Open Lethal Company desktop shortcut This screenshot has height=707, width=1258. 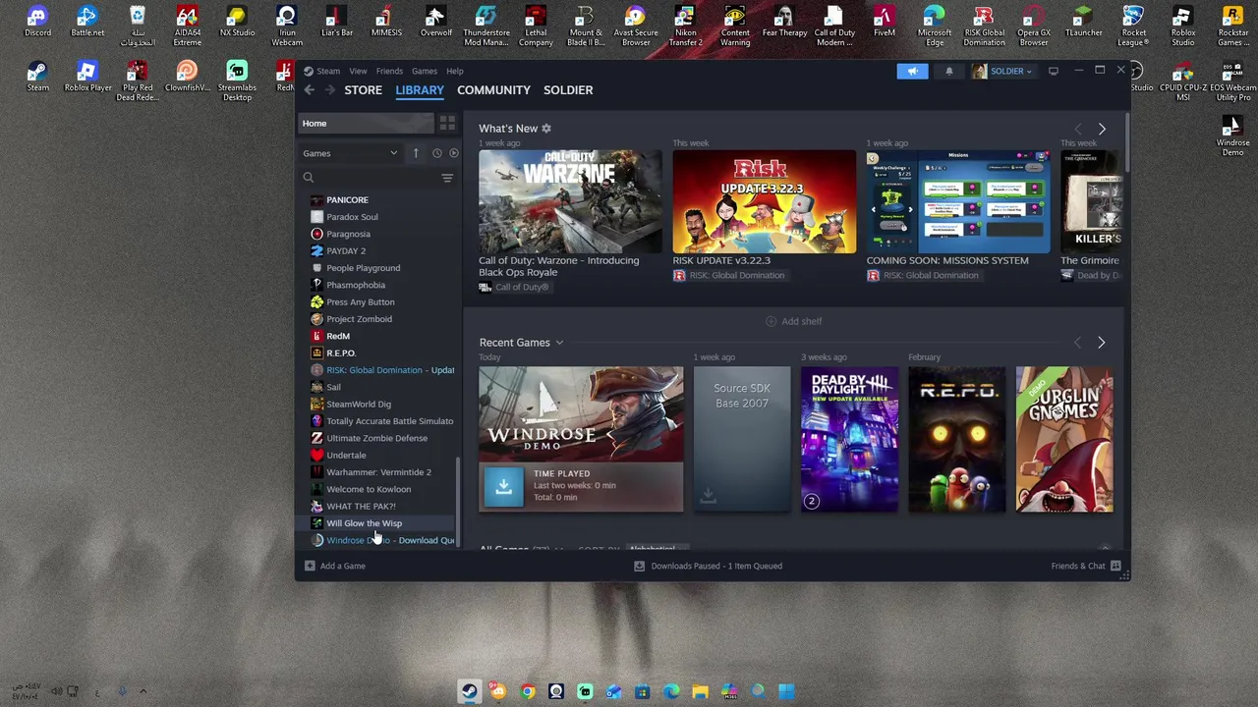536,27
